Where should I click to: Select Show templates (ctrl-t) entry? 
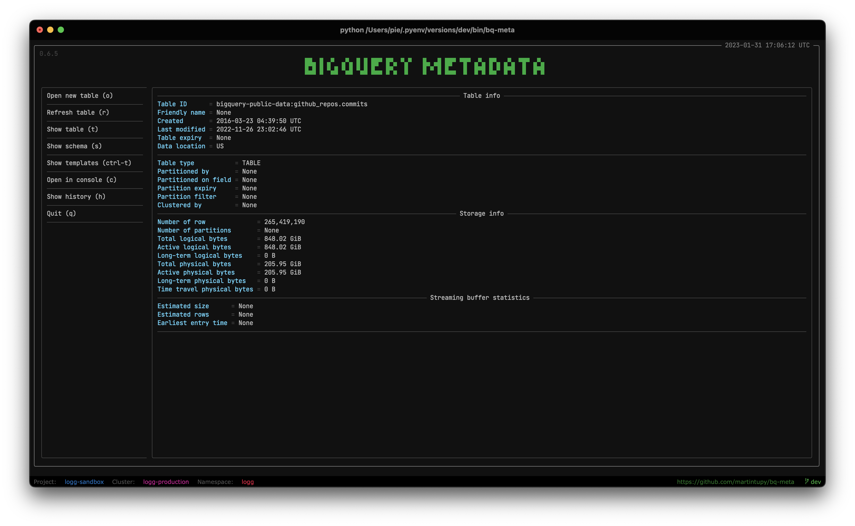[x=89, y=163]
